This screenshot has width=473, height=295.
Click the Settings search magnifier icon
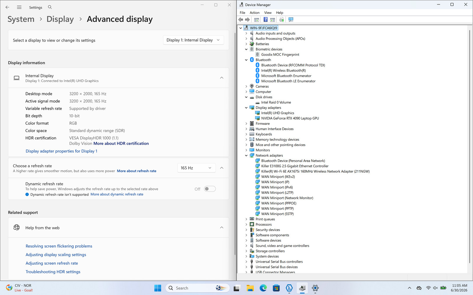pos(50,7)
